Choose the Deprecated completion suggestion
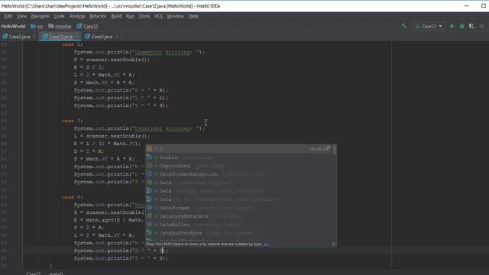This screenshot has height=275, width=489. pos(239,166)
